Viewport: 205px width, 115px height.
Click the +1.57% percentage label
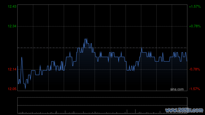tap(195, 6)
